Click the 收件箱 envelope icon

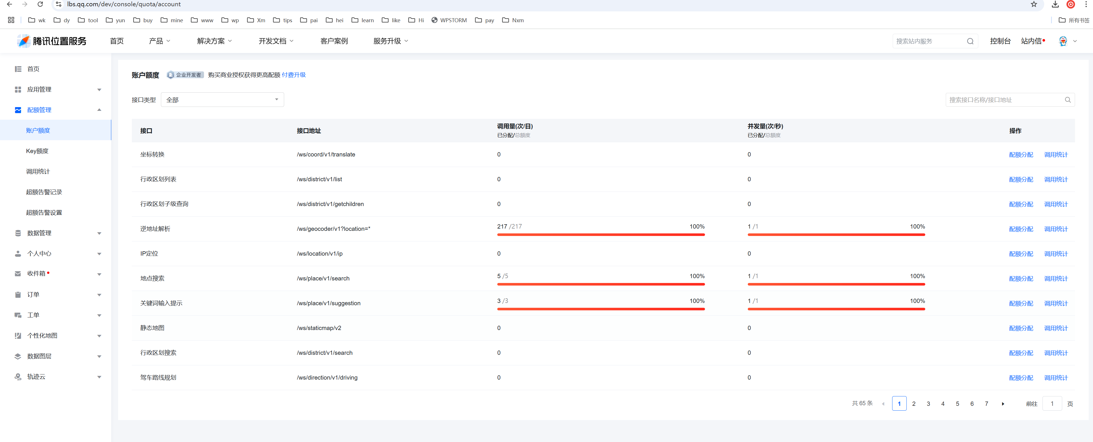(x=18, y=274)
